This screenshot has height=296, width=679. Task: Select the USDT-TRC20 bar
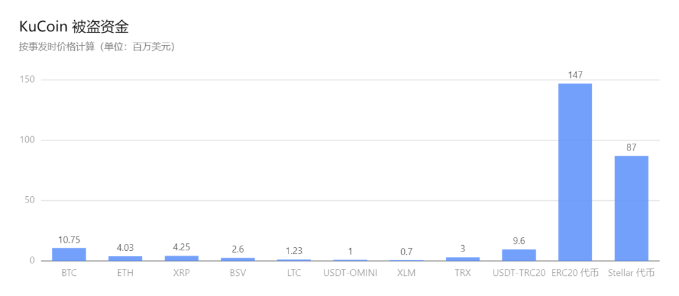pyautogui.click(x=519, y=255)
